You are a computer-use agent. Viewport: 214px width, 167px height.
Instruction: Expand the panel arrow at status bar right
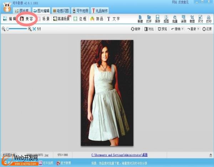[210, 155]
